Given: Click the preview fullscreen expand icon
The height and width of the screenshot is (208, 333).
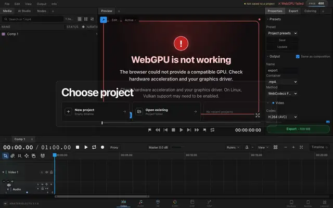Looking at the screenshot, I should (x=258, y=115).
